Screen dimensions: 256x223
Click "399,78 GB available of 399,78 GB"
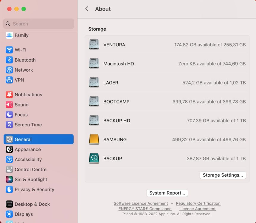coord(209,102)
